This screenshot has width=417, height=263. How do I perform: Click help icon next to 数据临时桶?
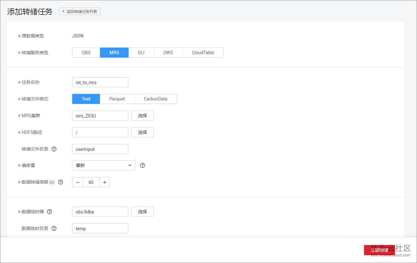49,212
